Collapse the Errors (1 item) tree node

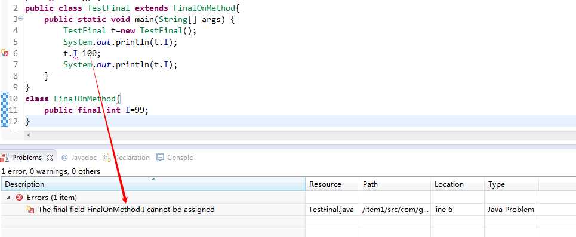tap(8, 198)
